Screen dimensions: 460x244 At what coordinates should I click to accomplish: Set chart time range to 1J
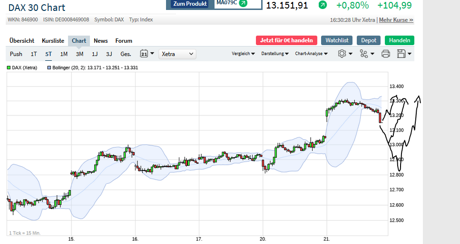pos(95,54)
